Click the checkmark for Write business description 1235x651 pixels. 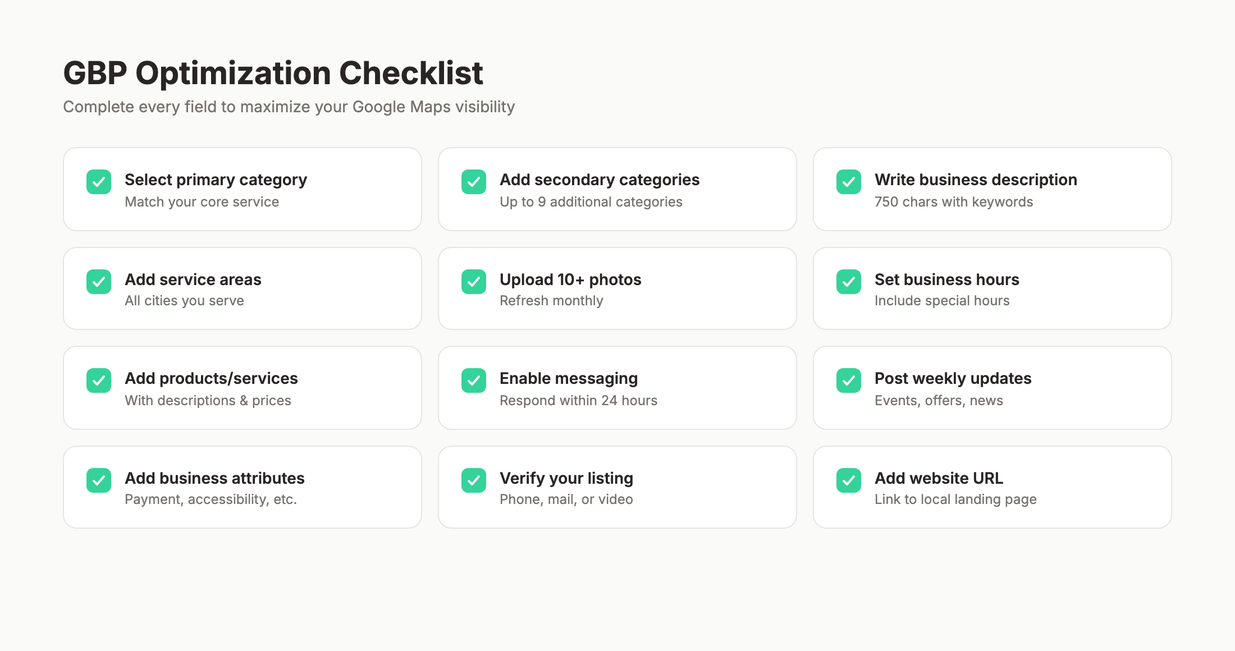pyautogui.click(x=848, y=182)
